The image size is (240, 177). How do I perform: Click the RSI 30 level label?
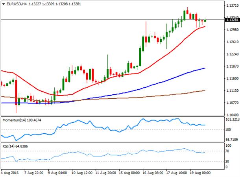point(227,161)
